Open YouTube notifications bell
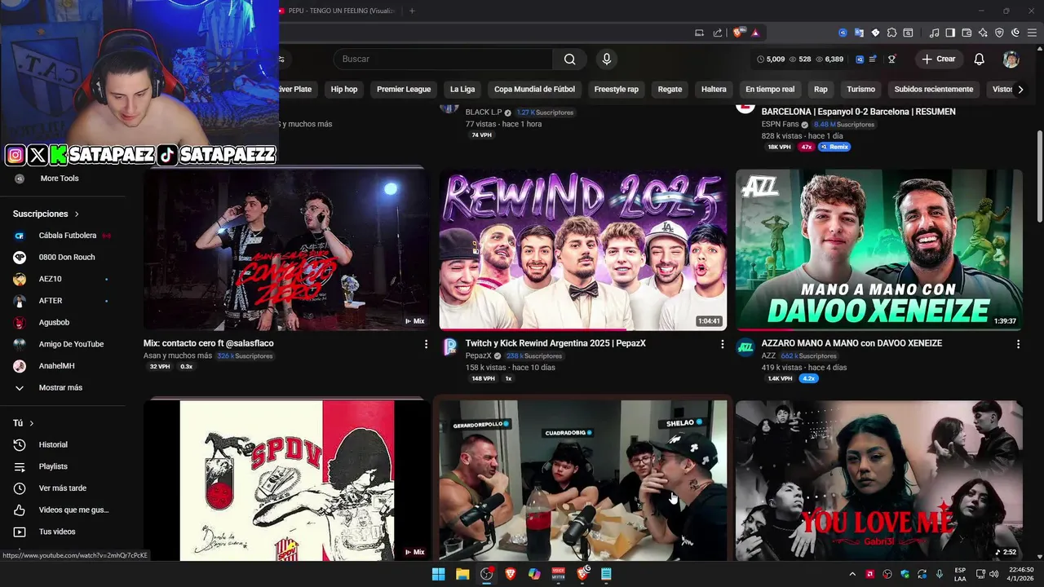The height and width of the screenshot is (587, 1044). tap(980, 59)
